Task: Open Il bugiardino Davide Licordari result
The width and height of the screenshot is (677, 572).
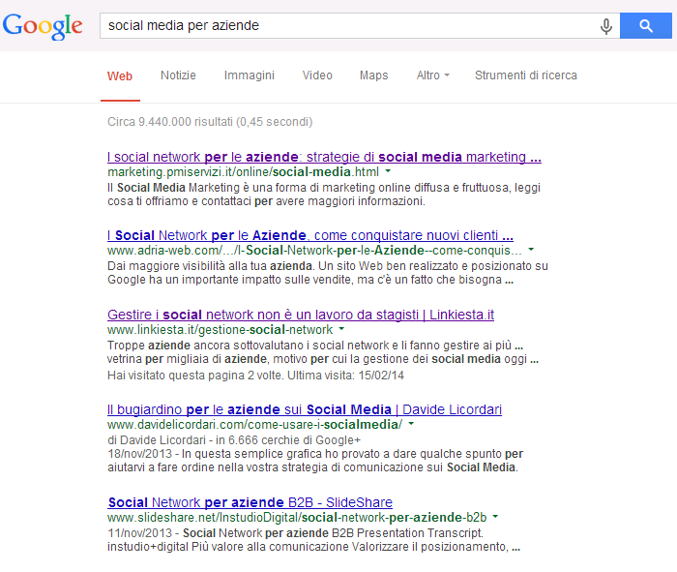Action: pos(304,409)
